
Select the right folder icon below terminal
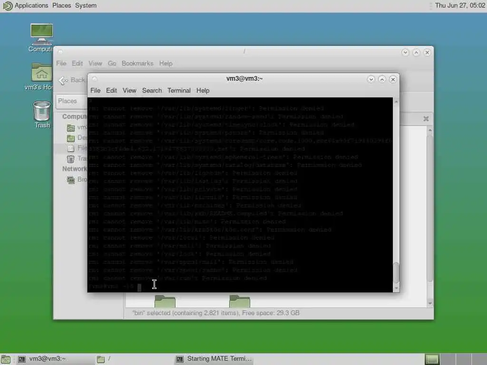[x=240, y=301]
